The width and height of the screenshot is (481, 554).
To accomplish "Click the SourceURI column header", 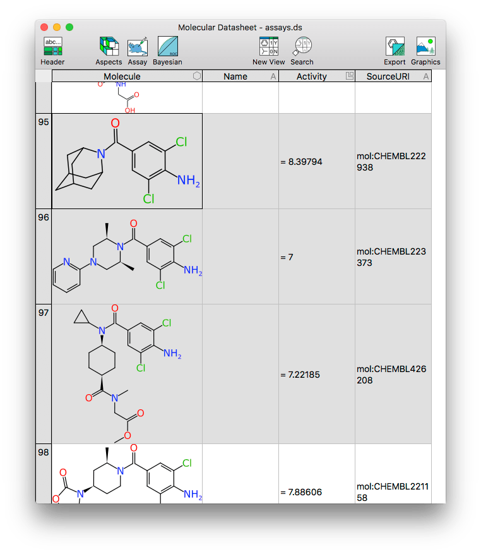I will pos(388,76).
